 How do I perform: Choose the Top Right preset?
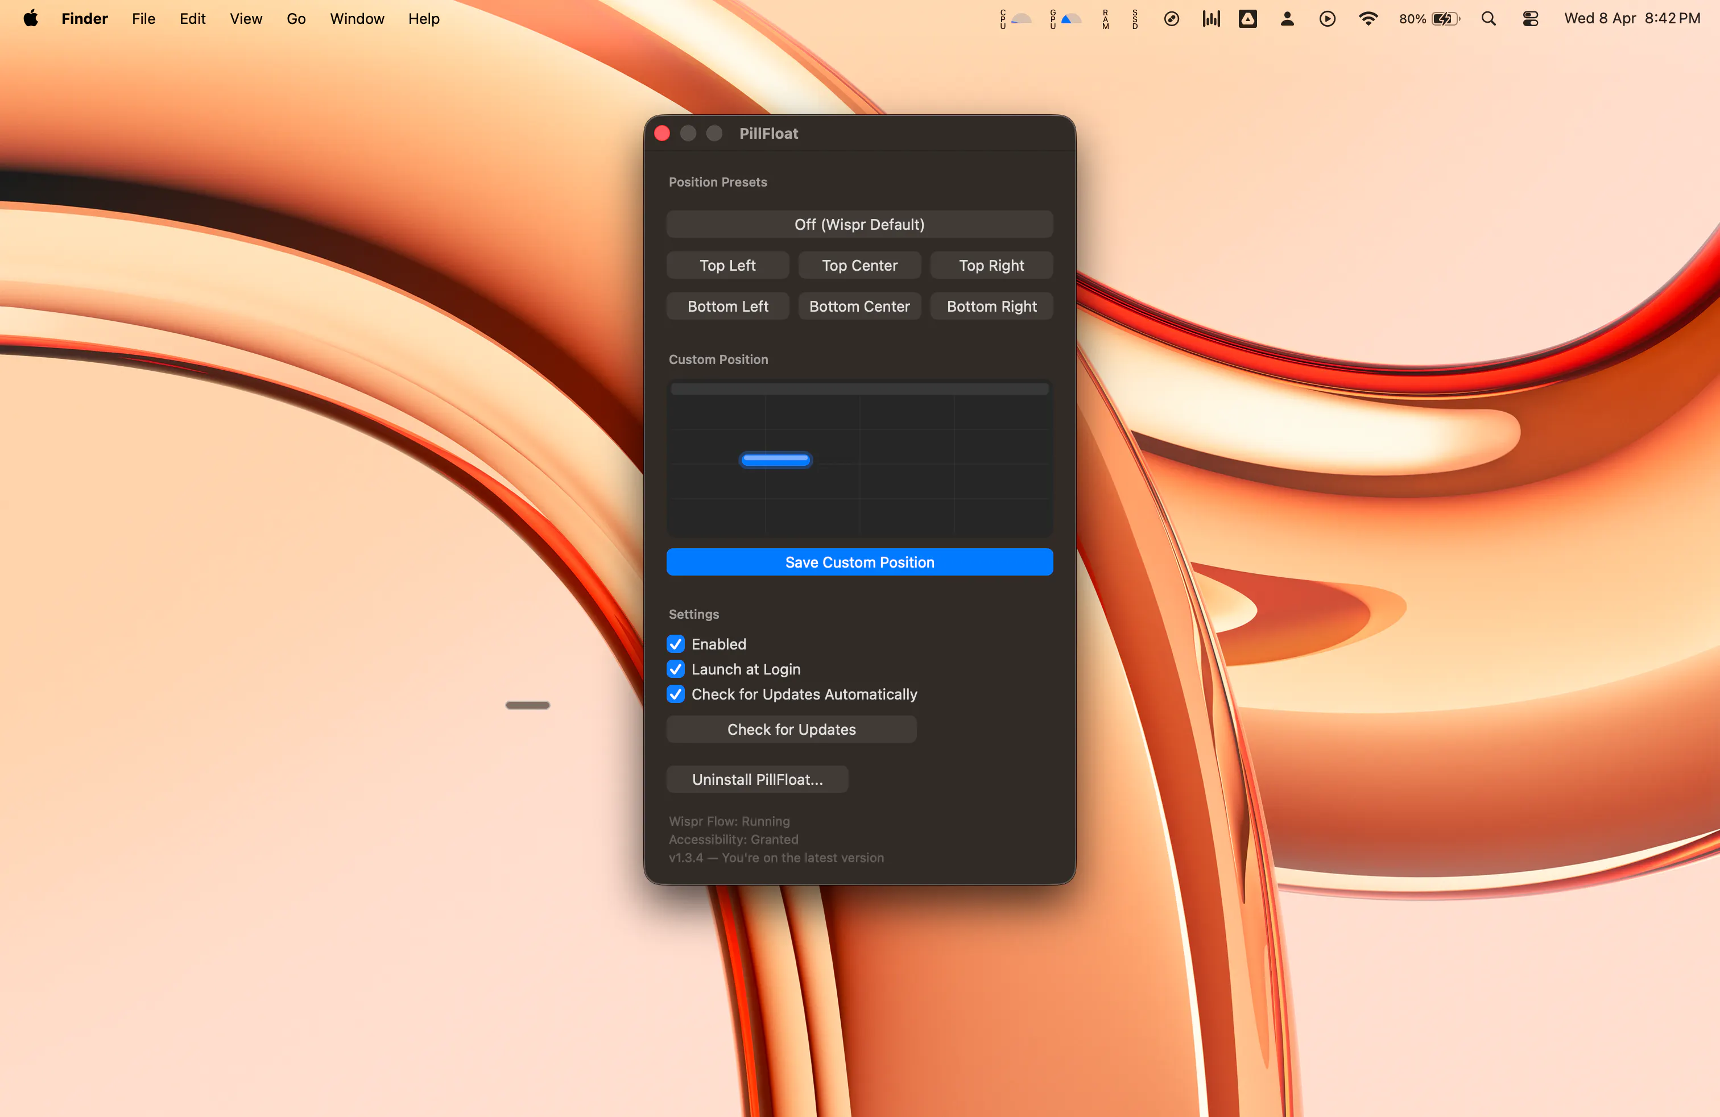coord(991,265)
